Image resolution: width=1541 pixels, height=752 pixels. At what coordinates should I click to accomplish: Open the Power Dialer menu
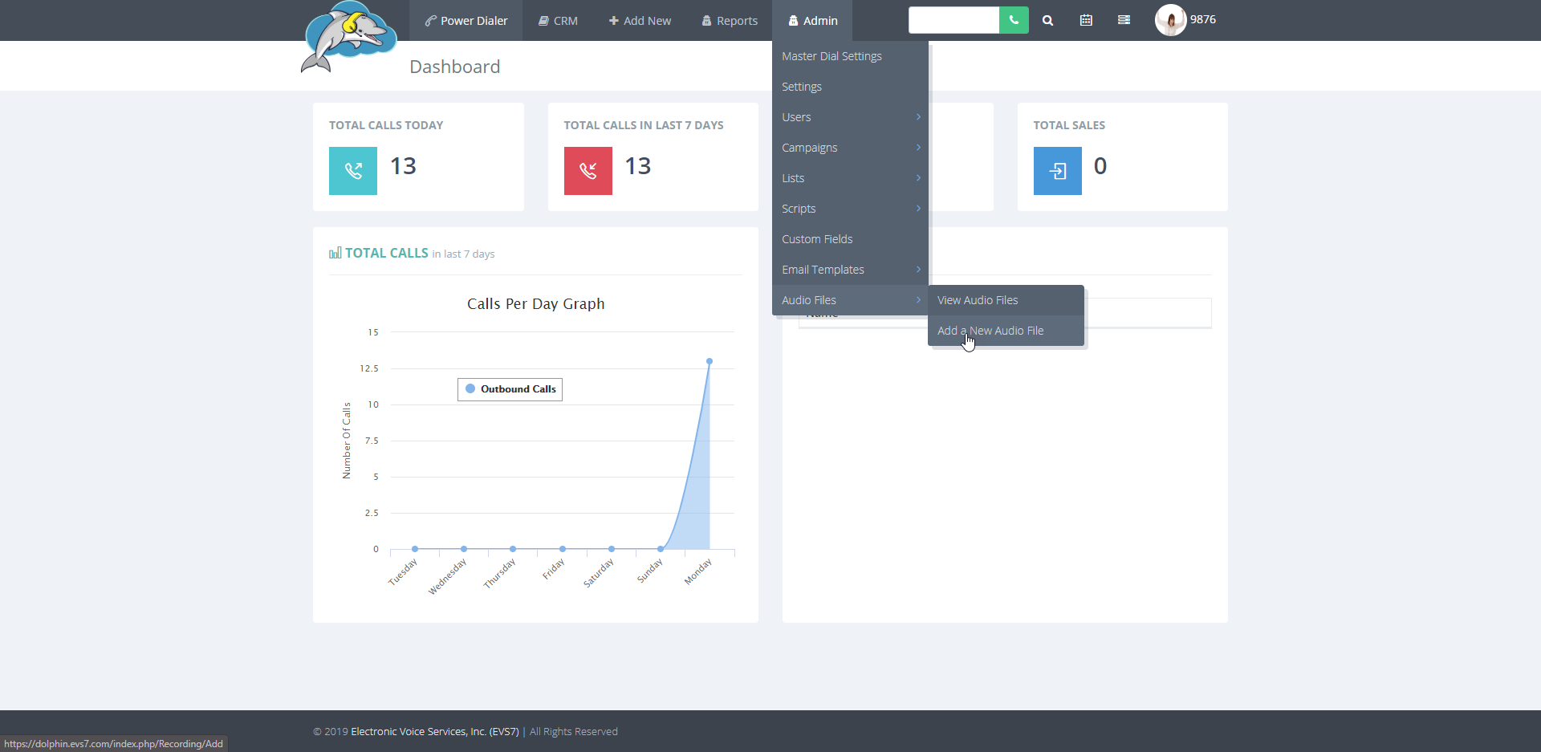[x=466, y=21]
